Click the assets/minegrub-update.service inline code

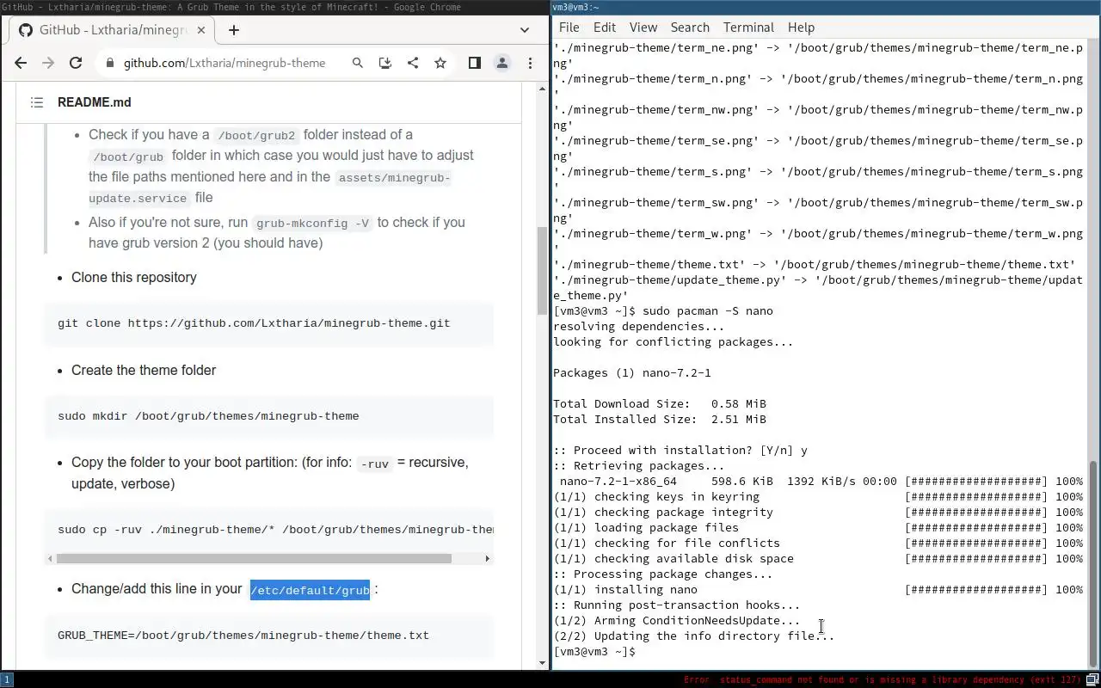click(269, 188)
